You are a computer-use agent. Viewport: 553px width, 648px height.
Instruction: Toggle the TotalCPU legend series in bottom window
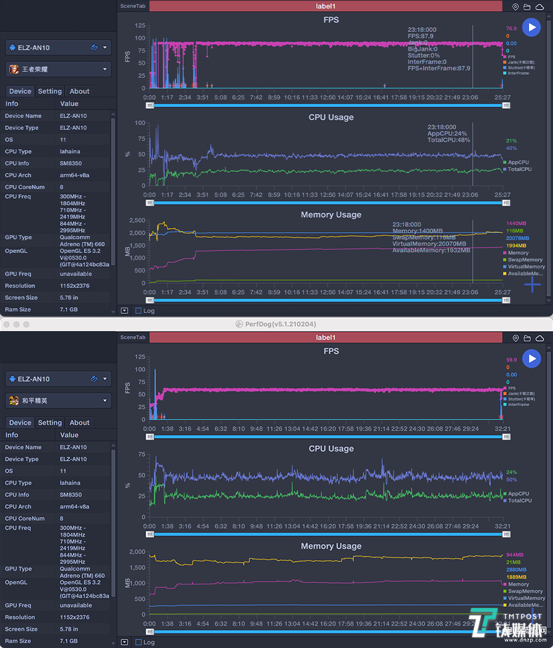[x=517, y=501]
